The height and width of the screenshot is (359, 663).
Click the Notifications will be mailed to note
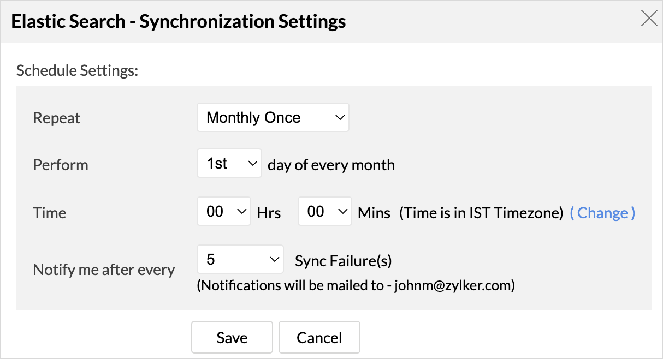356,285
